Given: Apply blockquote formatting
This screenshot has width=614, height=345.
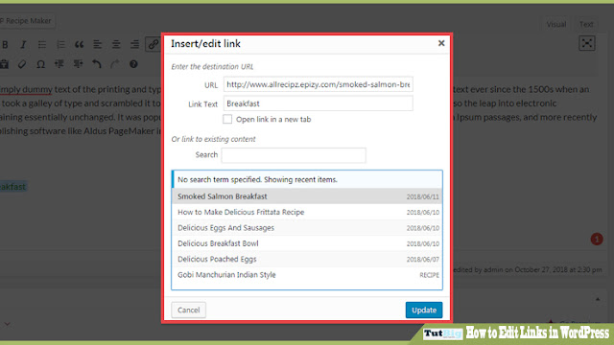Looking at the screenshot, I should tap(79, 45).
